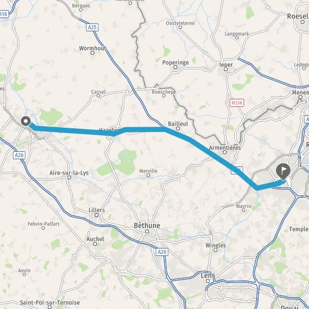Click the Wormhout town label
The width and height of the screenshot is (309, 309).
pyautogui.click(x=93, y=48)
